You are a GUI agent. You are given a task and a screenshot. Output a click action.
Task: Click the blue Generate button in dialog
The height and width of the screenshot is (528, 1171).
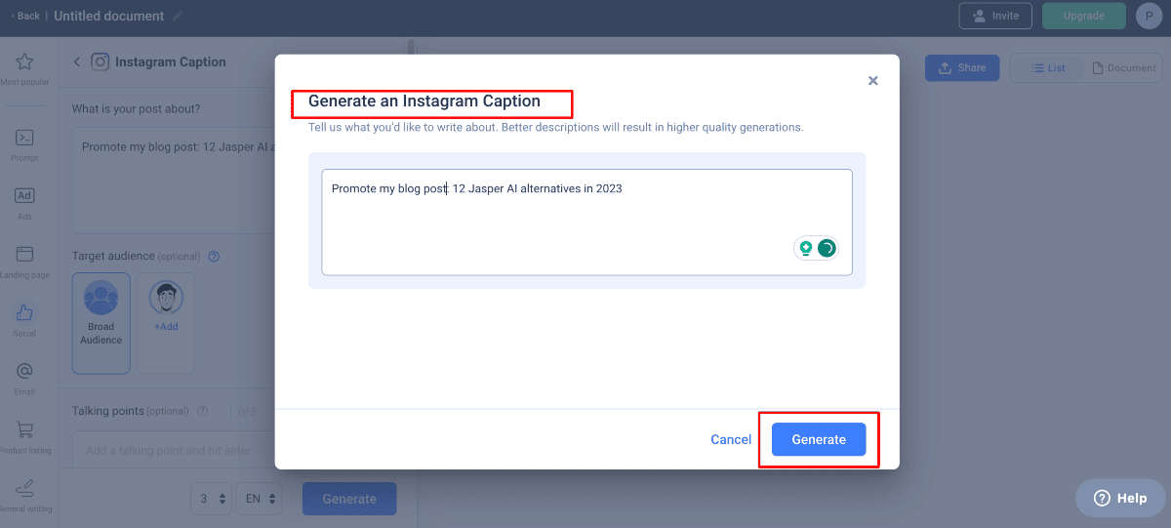coord(819,439)
